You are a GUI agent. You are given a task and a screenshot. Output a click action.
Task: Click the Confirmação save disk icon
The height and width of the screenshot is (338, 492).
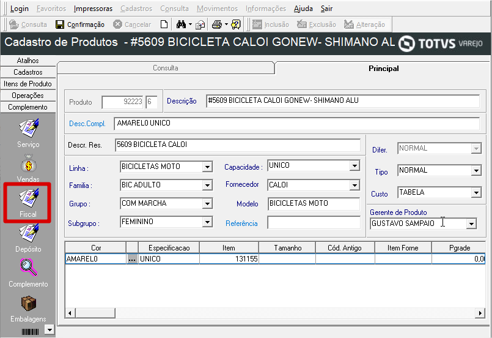[60, 24]
